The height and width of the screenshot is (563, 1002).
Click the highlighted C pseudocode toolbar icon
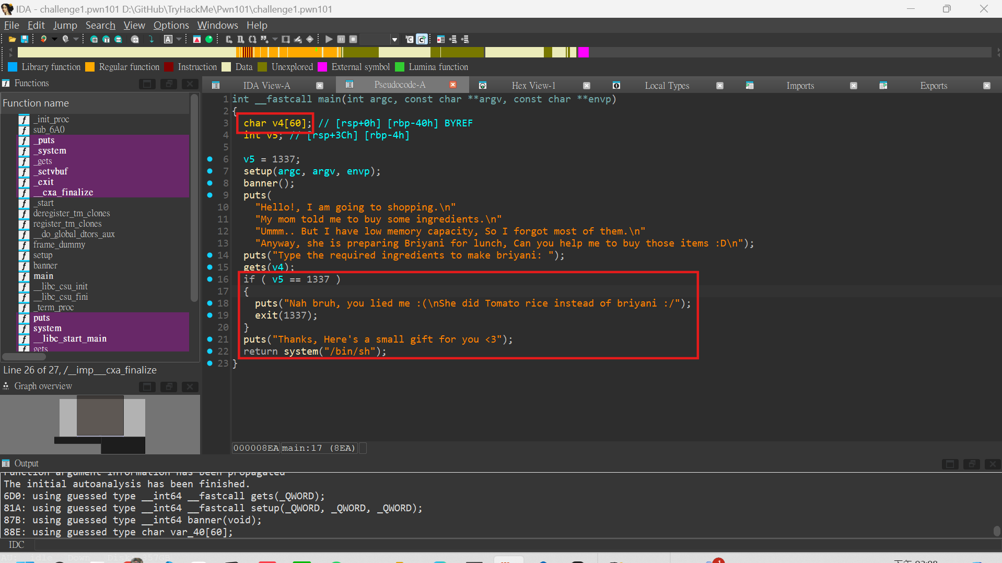pyautogui.click(x=422, y=39)
